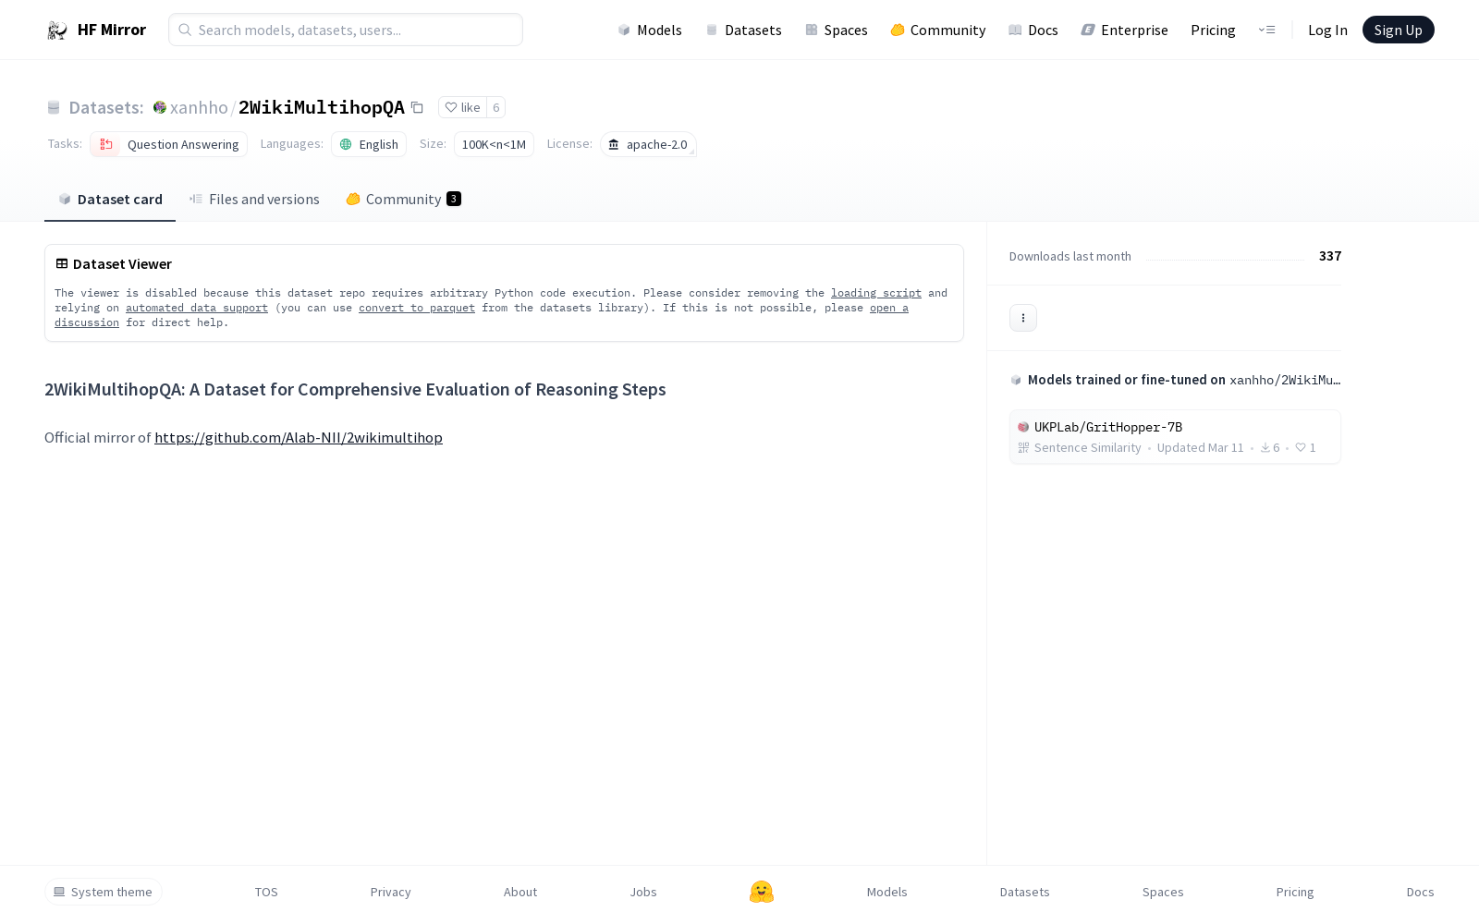The width and height of the screenshot is (1479, 924).
Task: Open TOS in the footer
Action: (266, 892)
